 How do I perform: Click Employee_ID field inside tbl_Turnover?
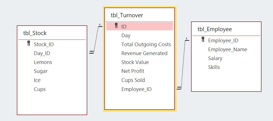(x=136, y=89)
